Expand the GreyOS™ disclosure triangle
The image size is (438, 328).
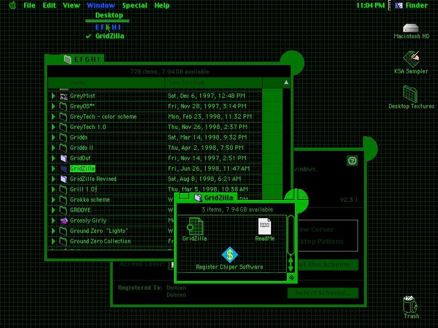click(53, 107)
